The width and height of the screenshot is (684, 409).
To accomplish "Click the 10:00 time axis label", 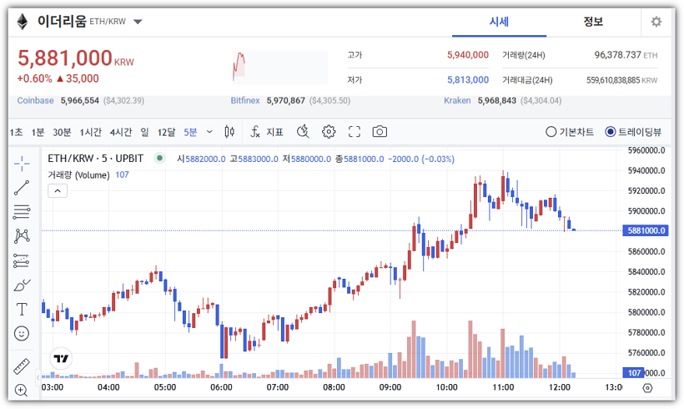I will (x=446, y=387).
